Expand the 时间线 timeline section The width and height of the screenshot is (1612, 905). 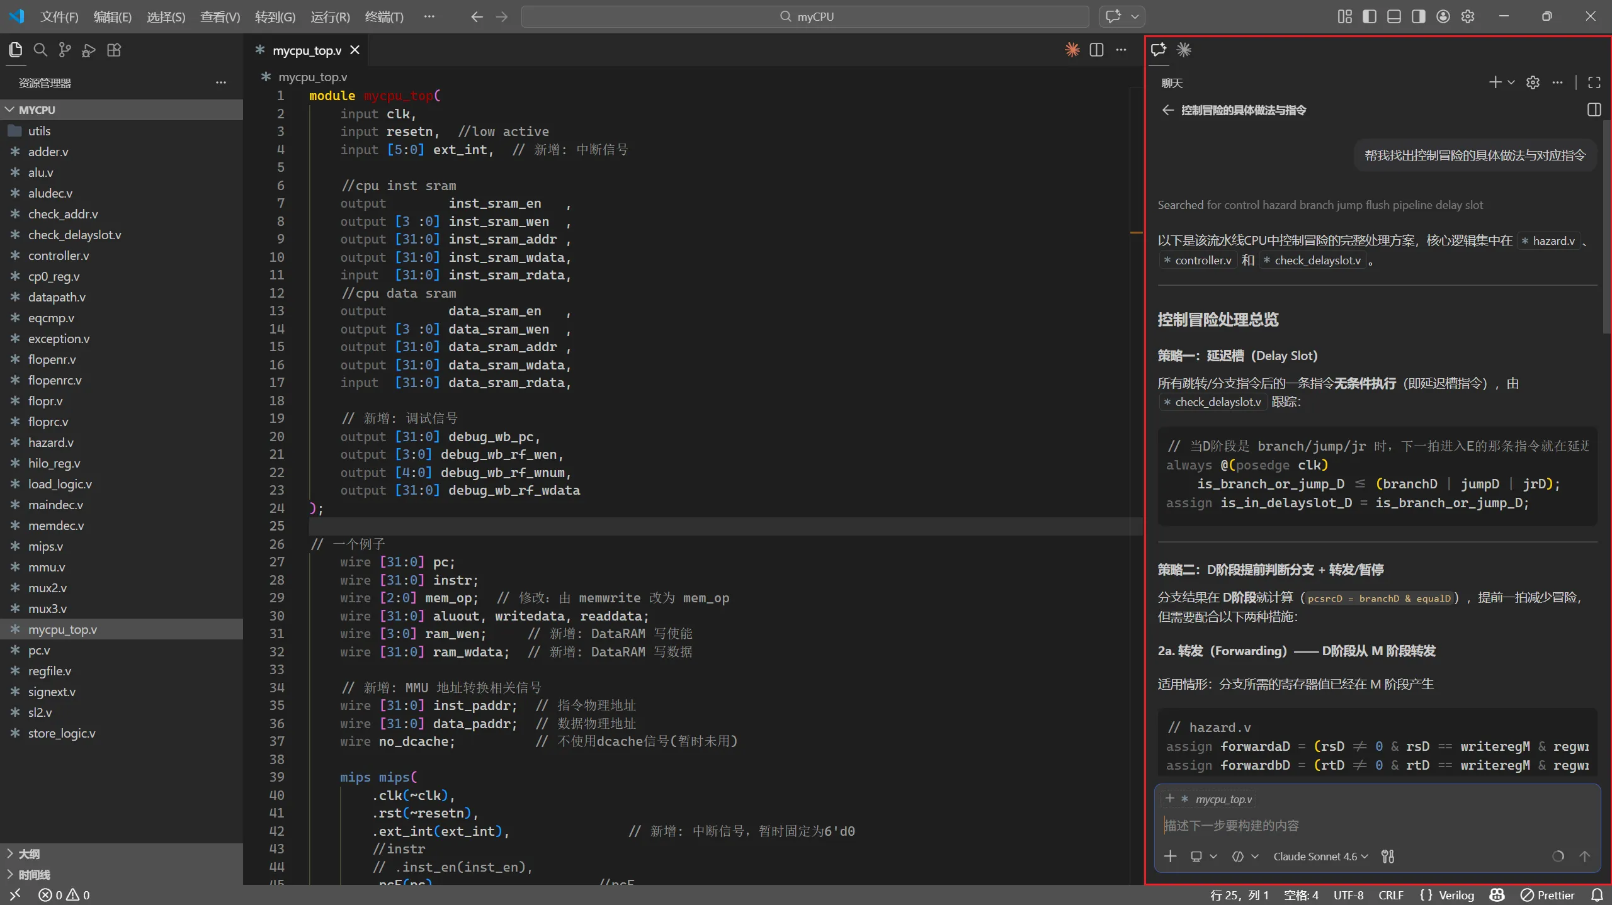(x=34, y=875)
